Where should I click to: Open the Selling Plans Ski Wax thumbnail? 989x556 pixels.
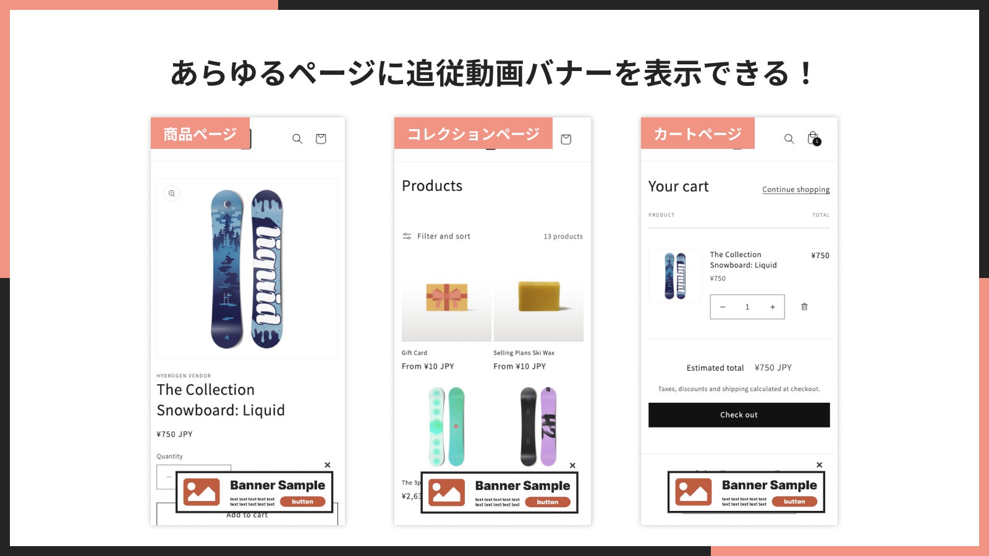pyautogui.click(x=538, y=298)
